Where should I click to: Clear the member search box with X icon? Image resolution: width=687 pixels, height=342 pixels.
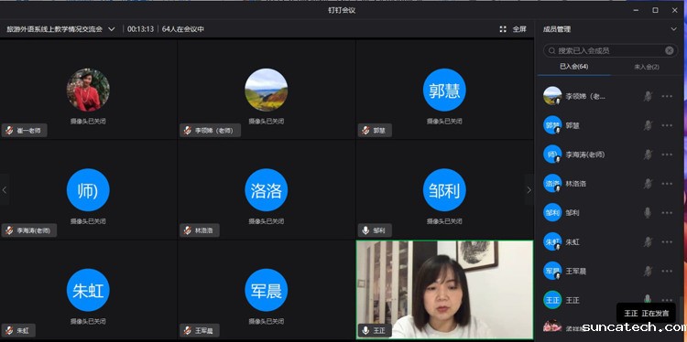tap(669, 50)
